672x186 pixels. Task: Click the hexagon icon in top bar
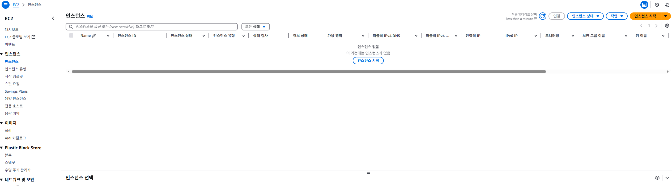[657, 5]
